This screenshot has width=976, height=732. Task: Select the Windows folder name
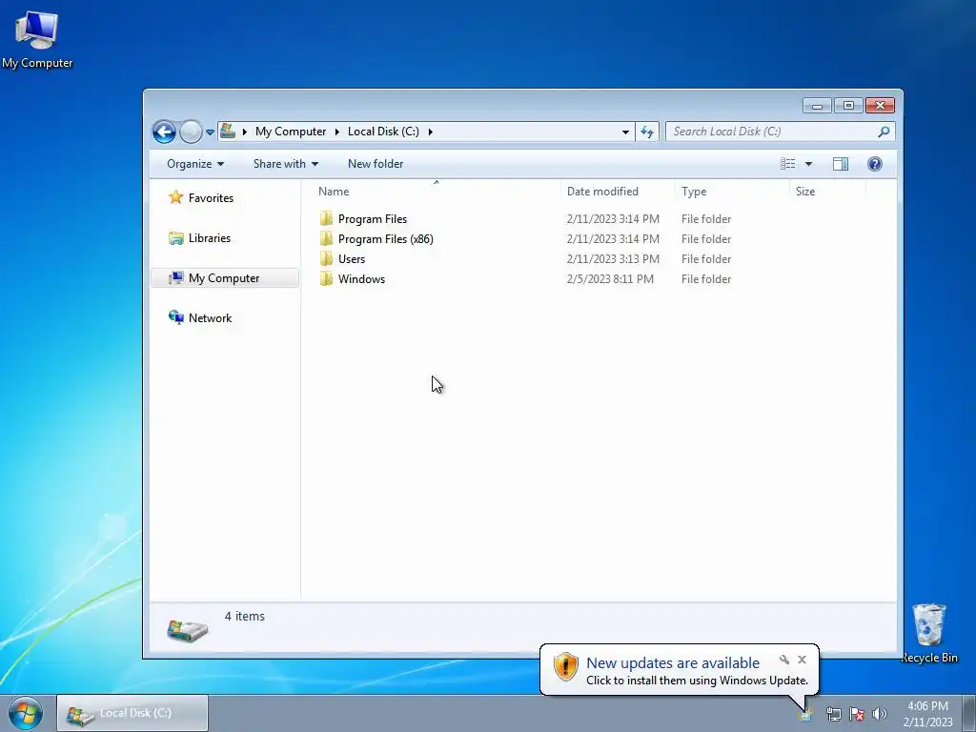click(x=361, y=279)
